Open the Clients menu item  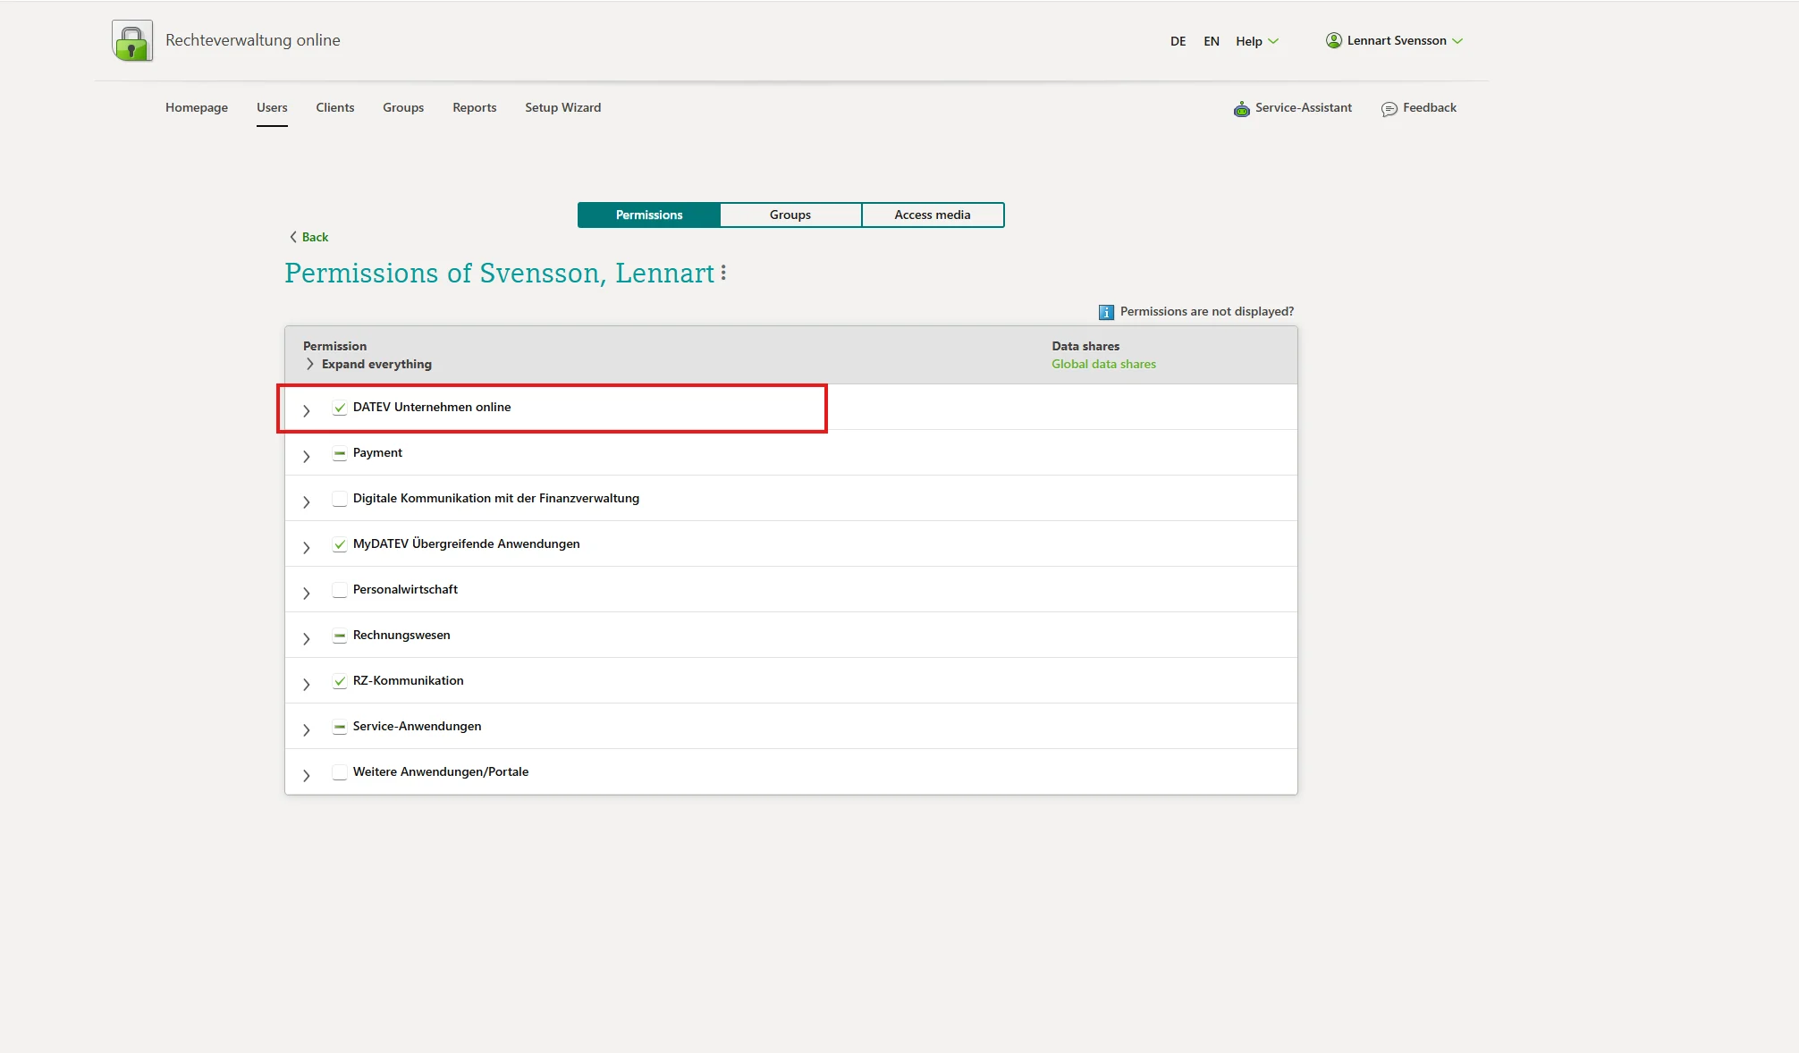[335, 107]
